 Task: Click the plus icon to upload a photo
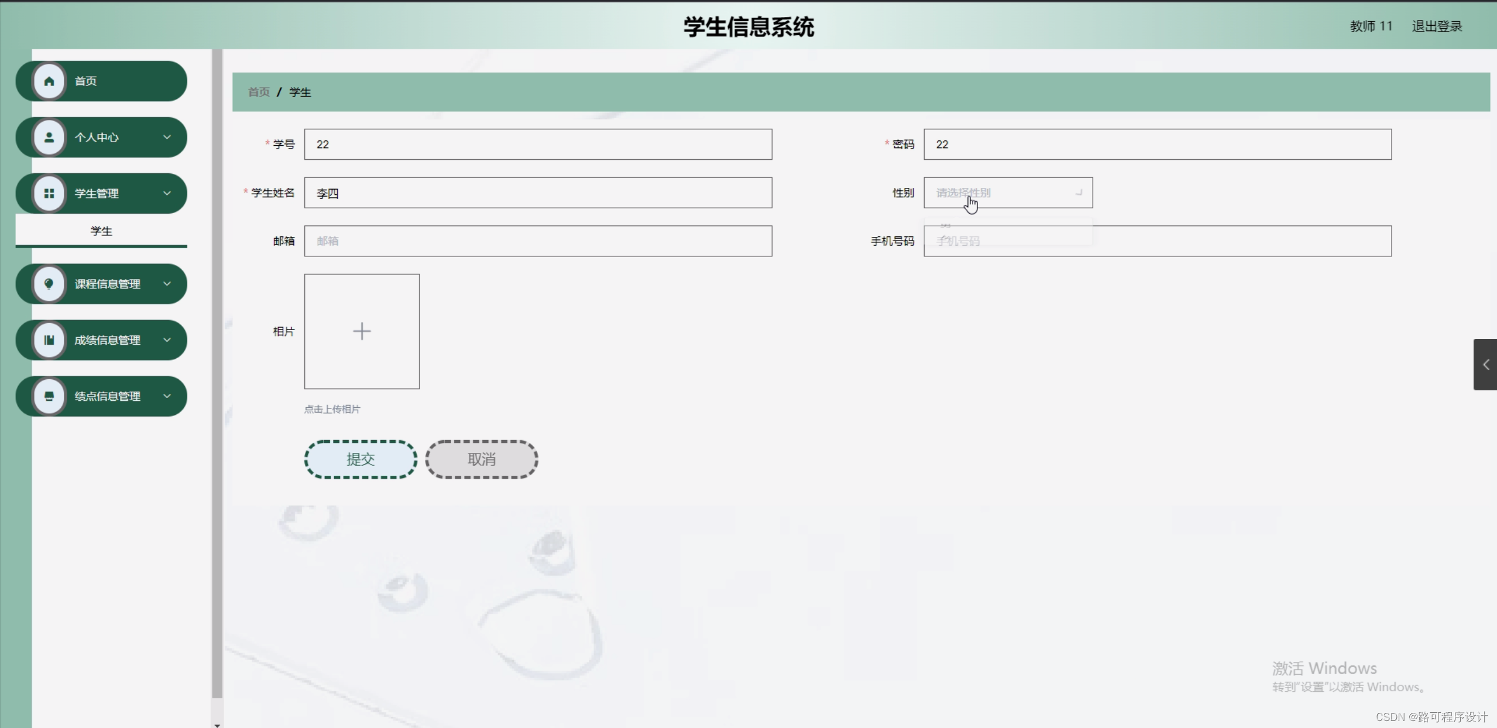click(x=362, y=331)
